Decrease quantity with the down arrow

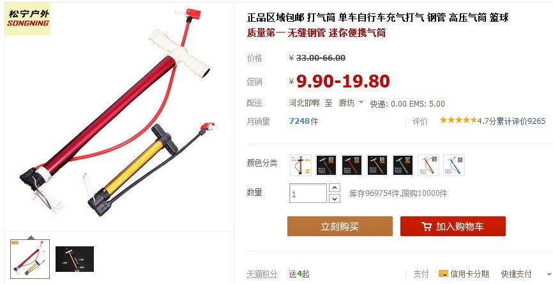(x=335, y=198)
